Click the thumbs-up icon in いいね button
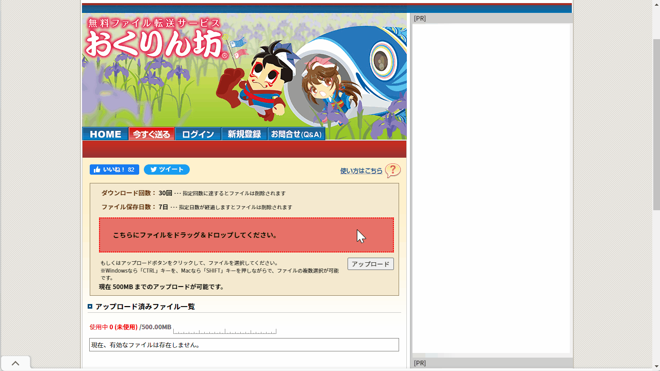Screen dimensions: 660x371 click(x=97, y=170)
